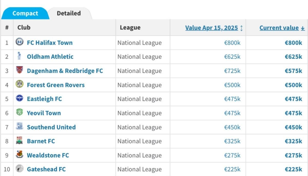Click the Value Apr 15 sort arrows
Screen dimensions: 308x176
tap(241, 28)
